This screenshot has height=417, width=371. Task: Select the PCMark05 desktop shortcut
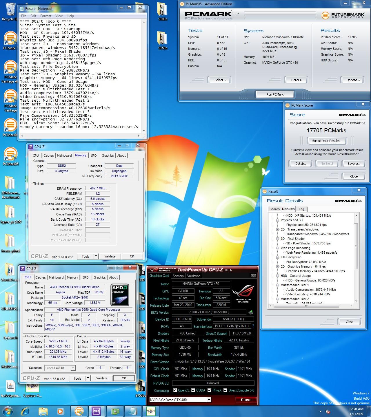(10, 156)
